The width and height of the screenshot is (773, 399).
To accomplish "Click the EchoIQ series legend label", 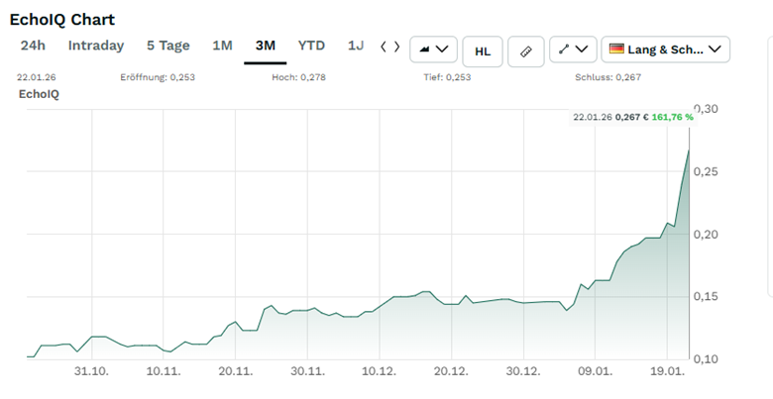I will 40,94.
